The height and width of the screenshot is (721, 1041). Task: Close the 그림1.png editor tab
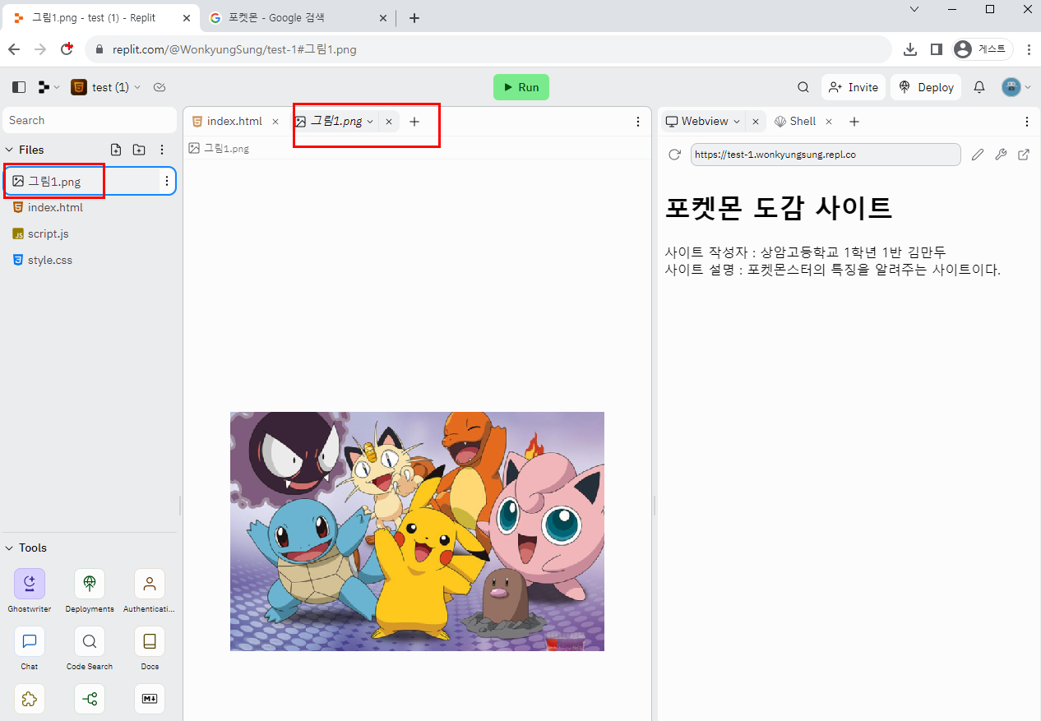click(x=389, y=122)
